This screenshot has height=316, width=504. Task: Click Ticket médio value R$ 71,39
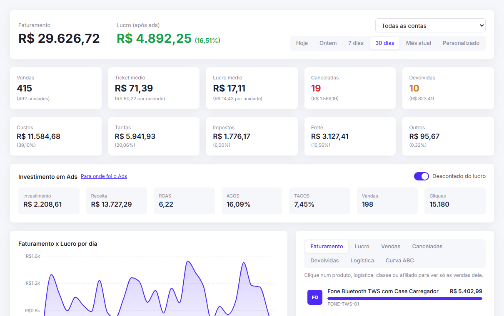[x=134, y=88]
